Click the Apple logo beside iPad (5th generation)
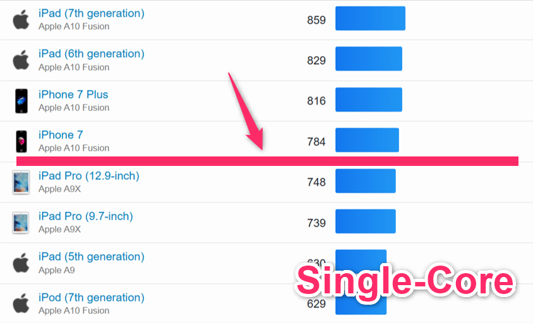533x323 pixels. (x=21, y=263)
